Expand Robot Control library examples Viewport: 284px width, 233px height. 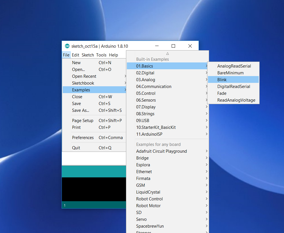(167, 199)
